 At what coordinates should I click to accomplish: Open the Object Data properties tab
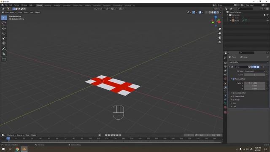tap(225, 103)
